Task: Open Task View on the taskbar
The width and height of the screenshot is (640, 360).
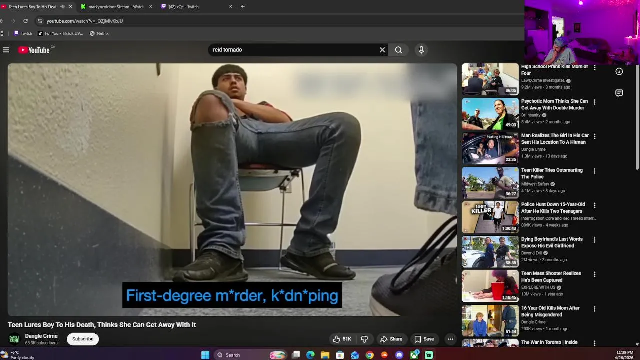Action: [296, 355]
